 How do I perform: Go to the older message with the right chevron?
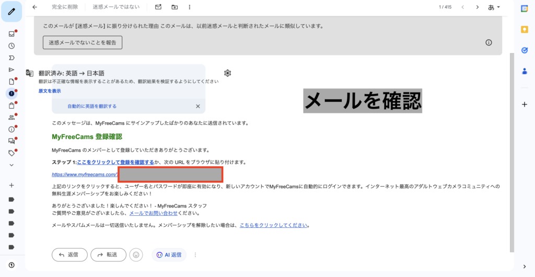tap(478, 7)
